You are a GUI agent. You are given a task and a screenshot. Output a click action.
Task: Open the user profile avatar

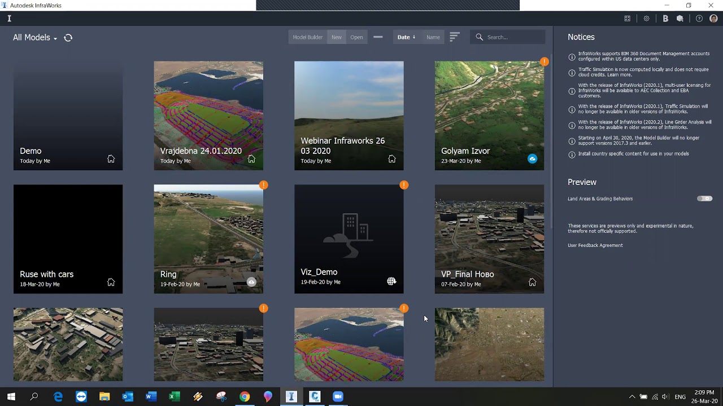tap(713, 19)
